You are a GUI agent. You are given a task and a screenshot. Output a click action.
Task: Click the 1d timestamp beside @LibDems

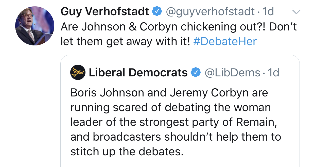point(273,73)
